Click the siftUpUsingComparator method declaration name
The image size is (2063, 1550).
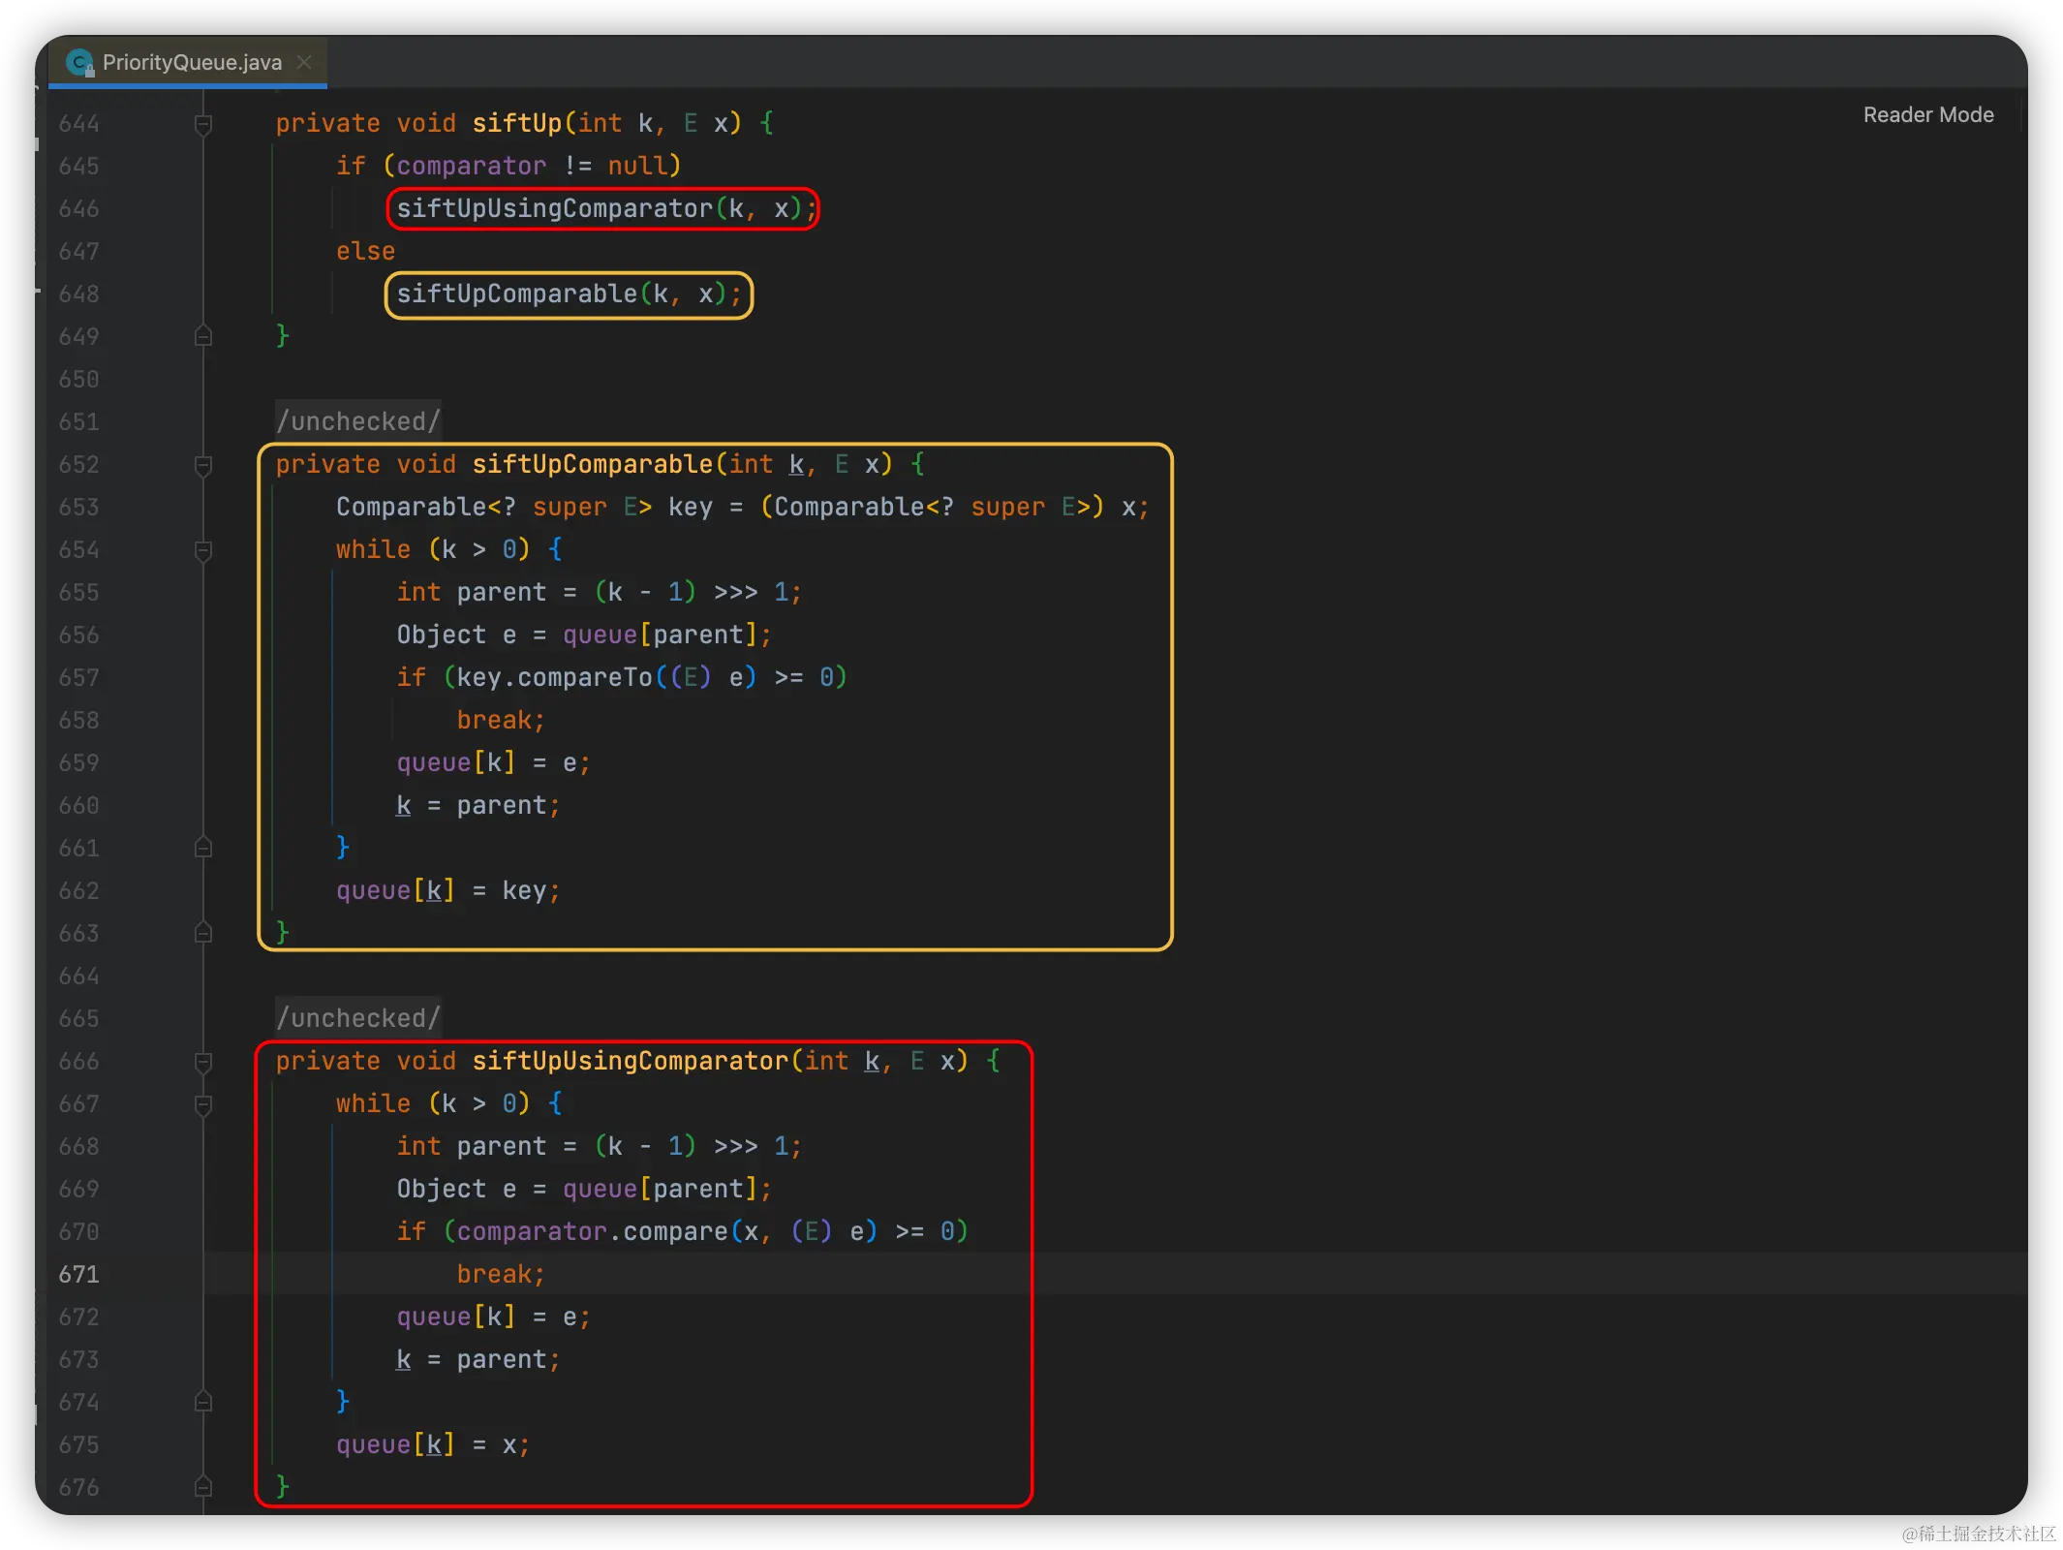[x=630, y=1062]
